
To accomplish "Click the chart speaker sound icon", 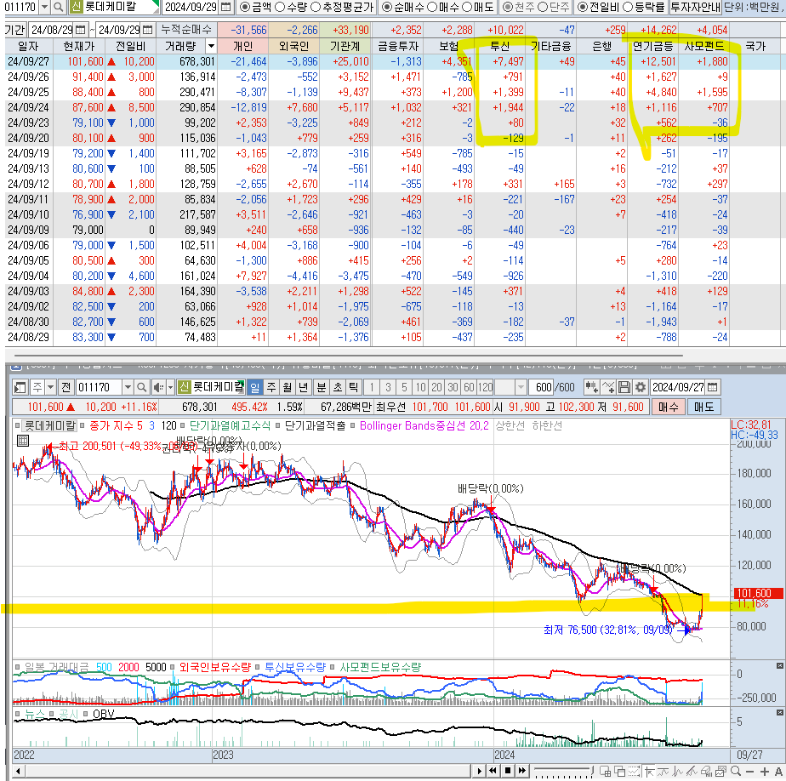I will click(158, 387).
